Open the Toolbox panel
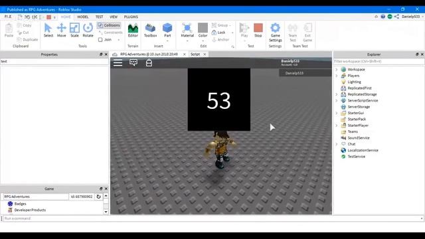Image resolution: width=425 pixels, height=239 pixels. pyautogui.click(x=151, y=30)
